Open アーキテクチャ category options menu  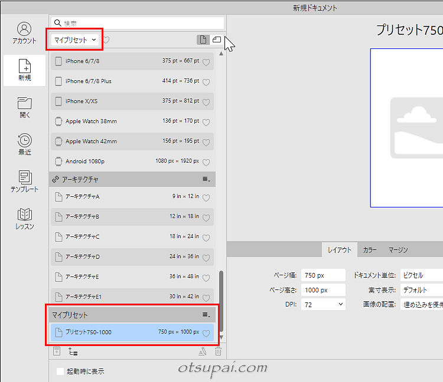click(206, 179)
